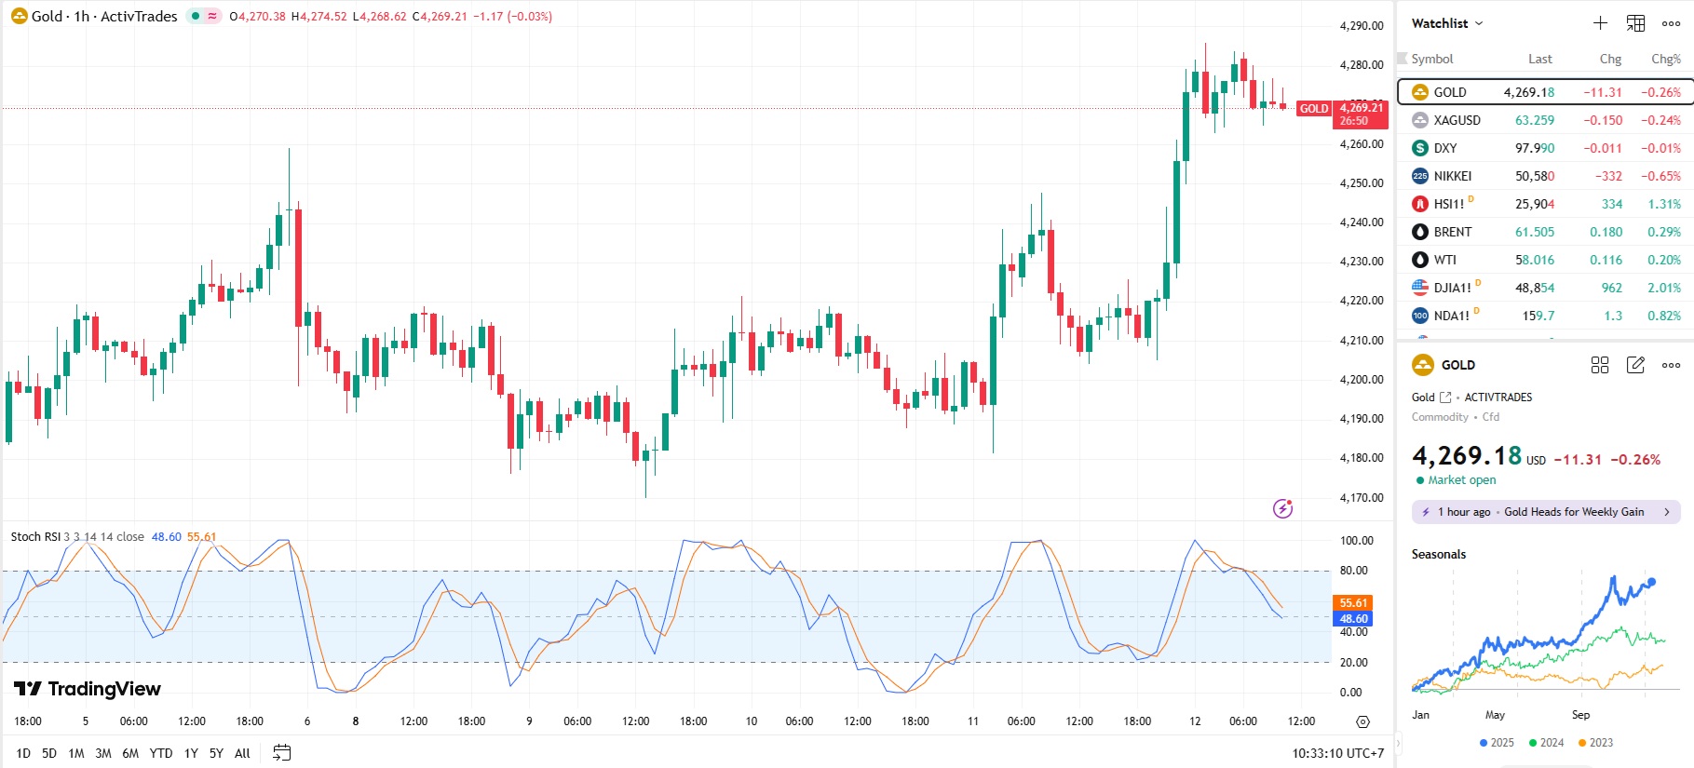Open the GOLD details three-dot menu
The image size is (1694, 768).
[1671, 365]
